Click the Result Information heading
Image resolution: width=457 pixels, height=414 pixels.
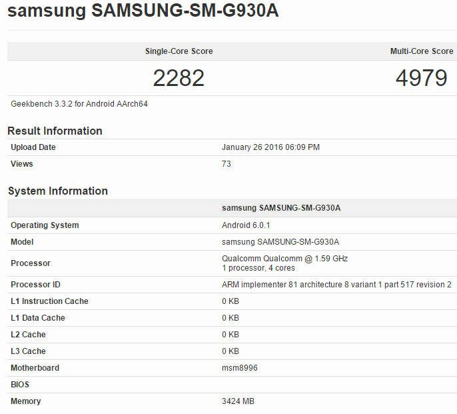[55, 131]
